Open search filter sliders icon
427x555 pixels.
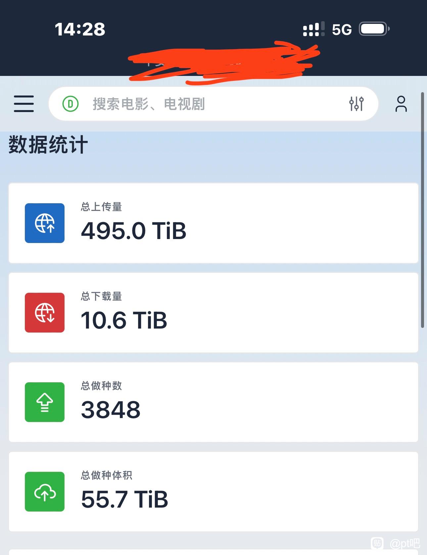point(356,104)
